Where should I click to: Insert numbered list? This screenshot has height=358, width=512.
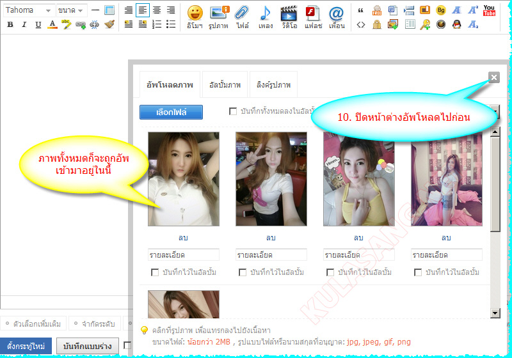click(x=157, y=24)
